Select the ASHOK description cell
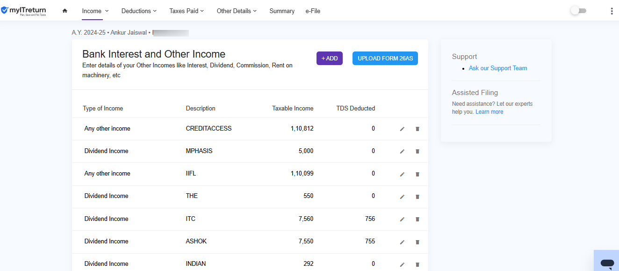This screenshot has height=271, width=619. (x=196, y=241)
